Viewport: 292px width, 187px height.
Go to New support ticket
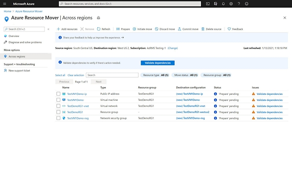click(x=19, y=70)
